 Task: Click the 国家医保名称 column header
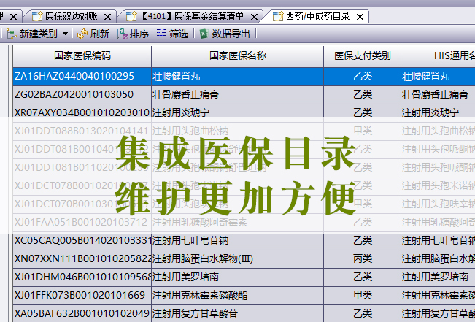click(x=237, y=56)
